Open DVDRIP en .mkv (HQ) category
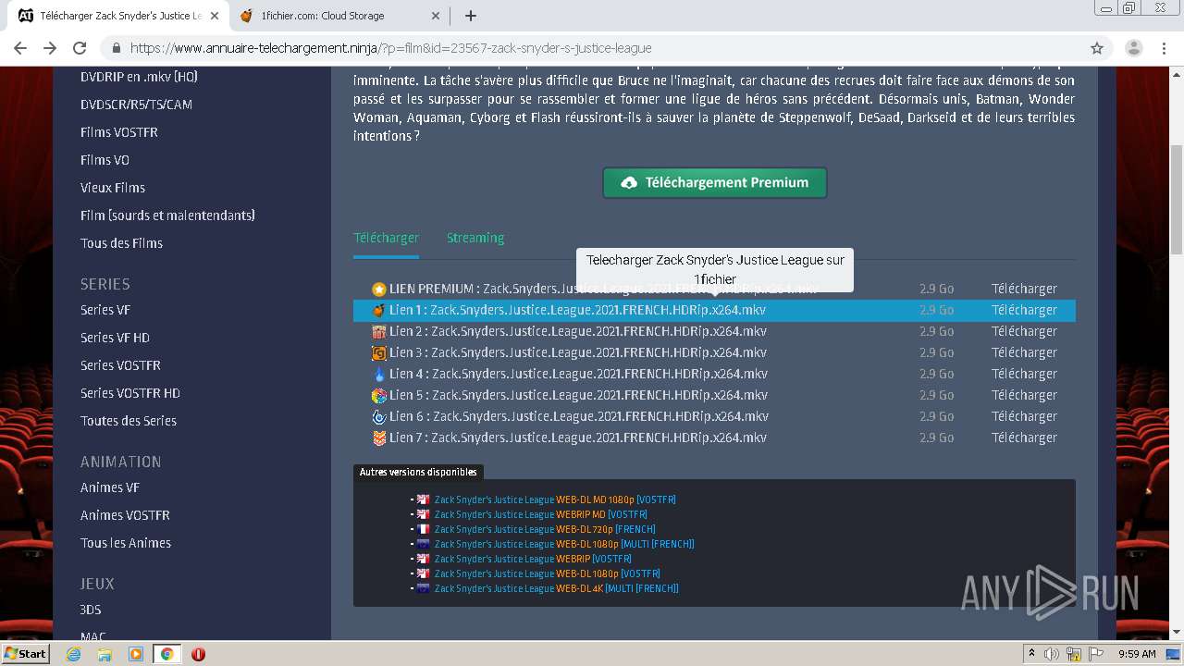Screen dimensions: 1184x666 (139, 77)
